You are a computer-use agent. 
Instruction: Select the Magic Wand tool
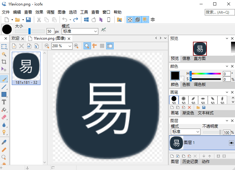pos(4,54)
